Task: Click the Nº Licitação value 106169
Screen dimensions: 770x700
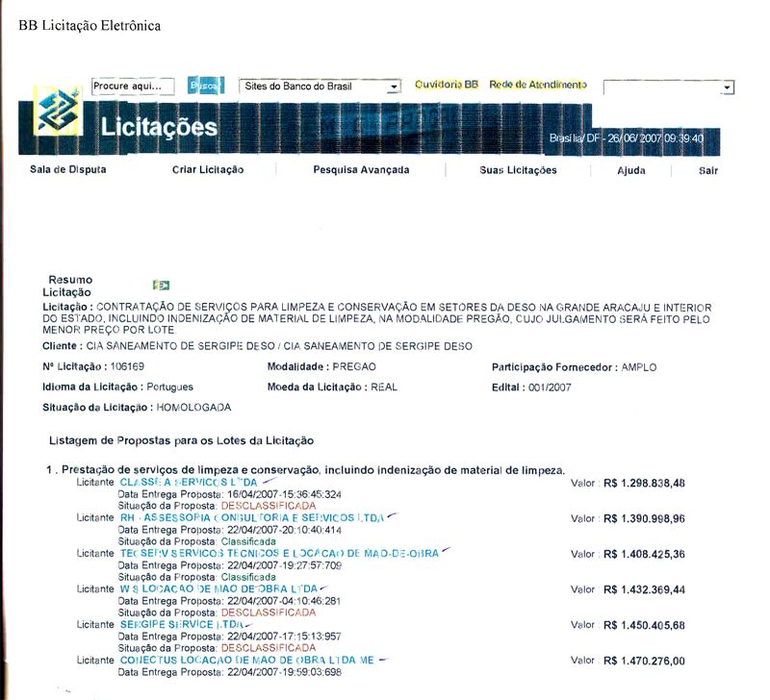Action: (x=127, y=366)
